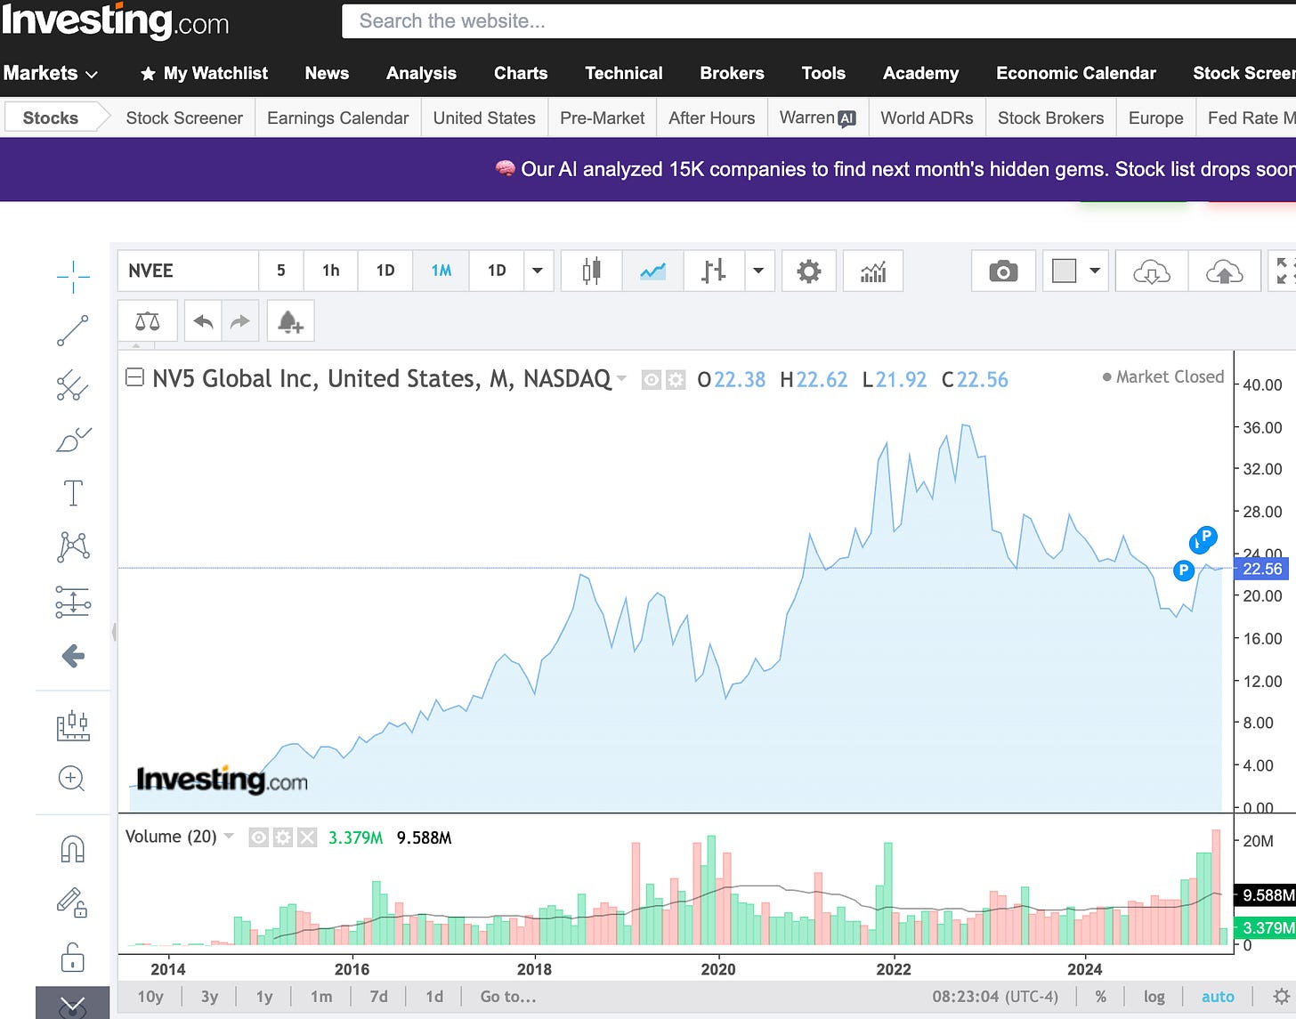Choose the pitchfork drawing tool
The width and height of the screenshot is (1296, 1019).
click(73, 385)
